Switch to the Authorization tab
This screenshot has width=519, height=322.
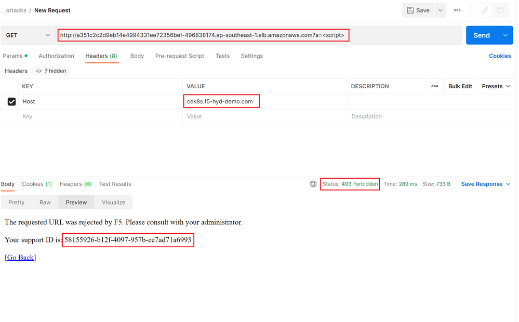point(56,56)
